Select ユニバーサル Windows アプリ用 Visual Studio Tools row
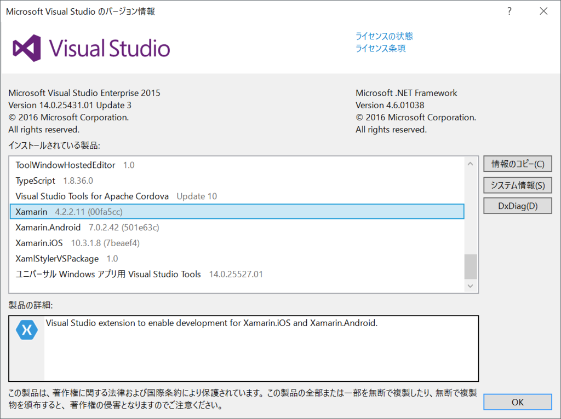 [x=237, y=275]
